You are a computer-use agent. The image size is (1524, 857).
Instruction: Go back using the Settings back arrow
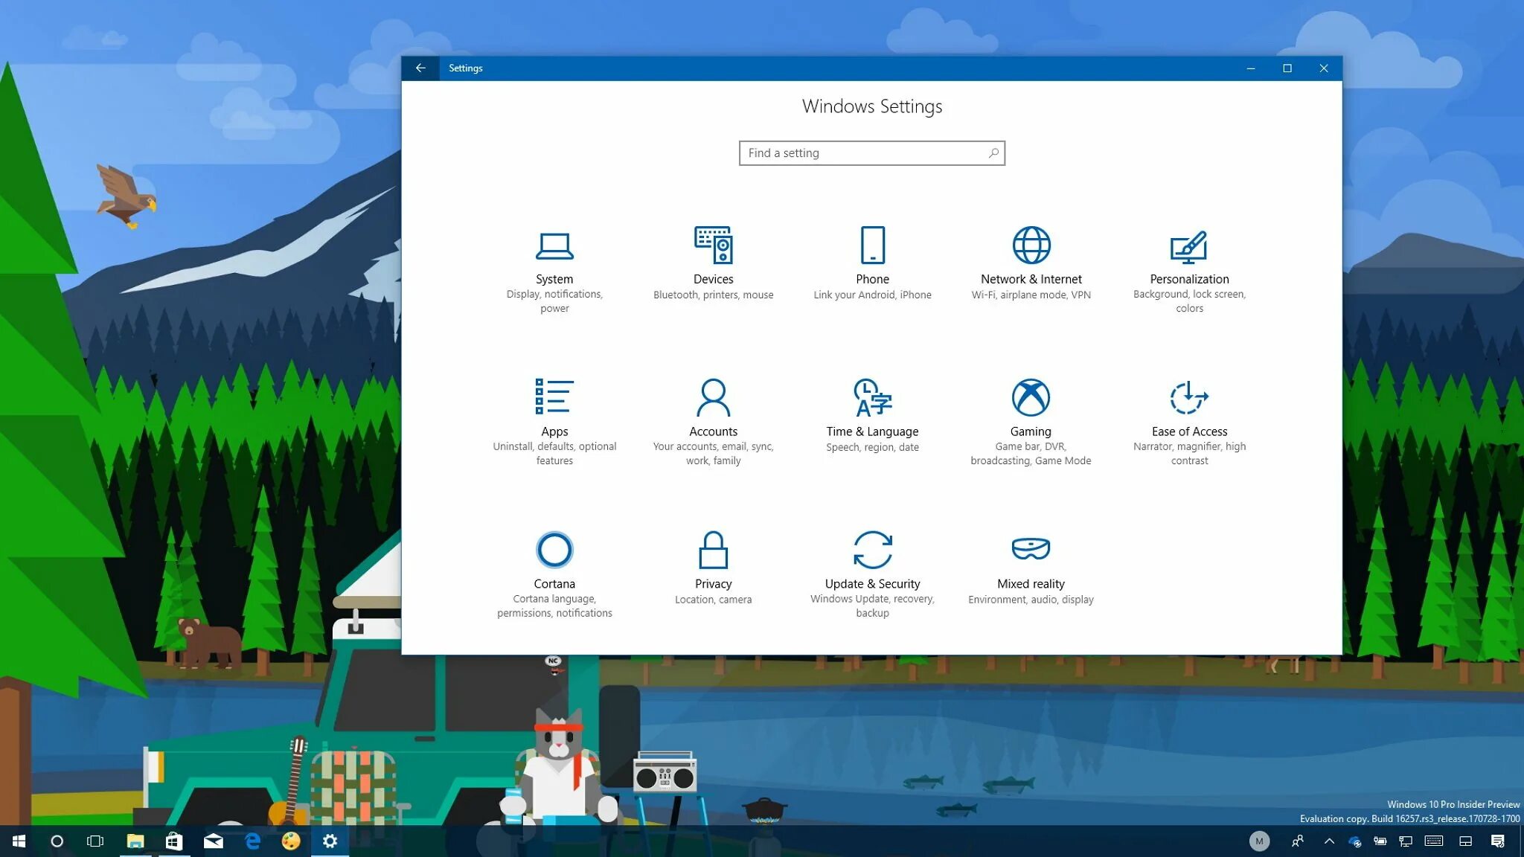[x=421, y=68]
